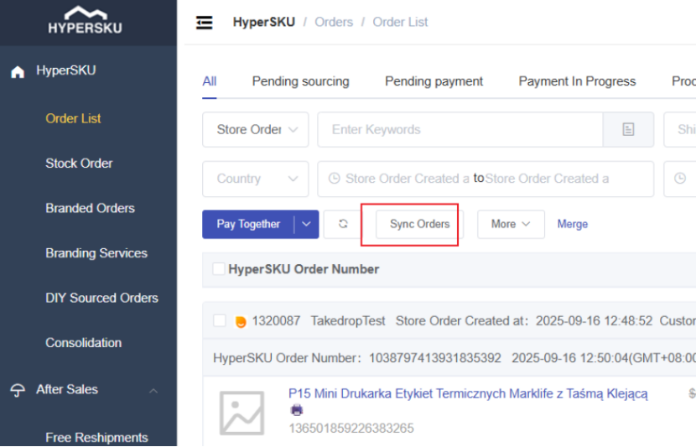Open Order List in sidebar

tap(73, 118)
